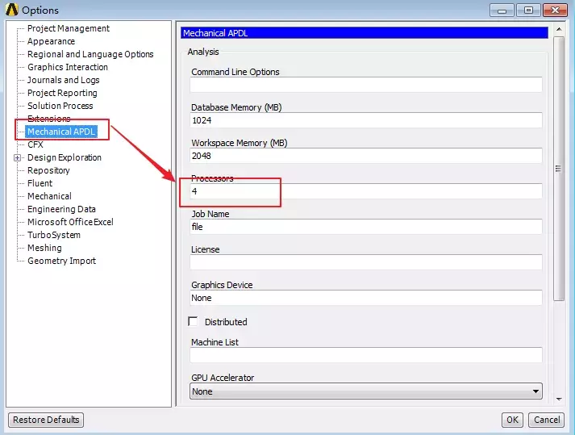Image resolution: width=575 pixels, height=435 pixels.
Task: Expand the Design Exploration node
Action: [17, 158]
